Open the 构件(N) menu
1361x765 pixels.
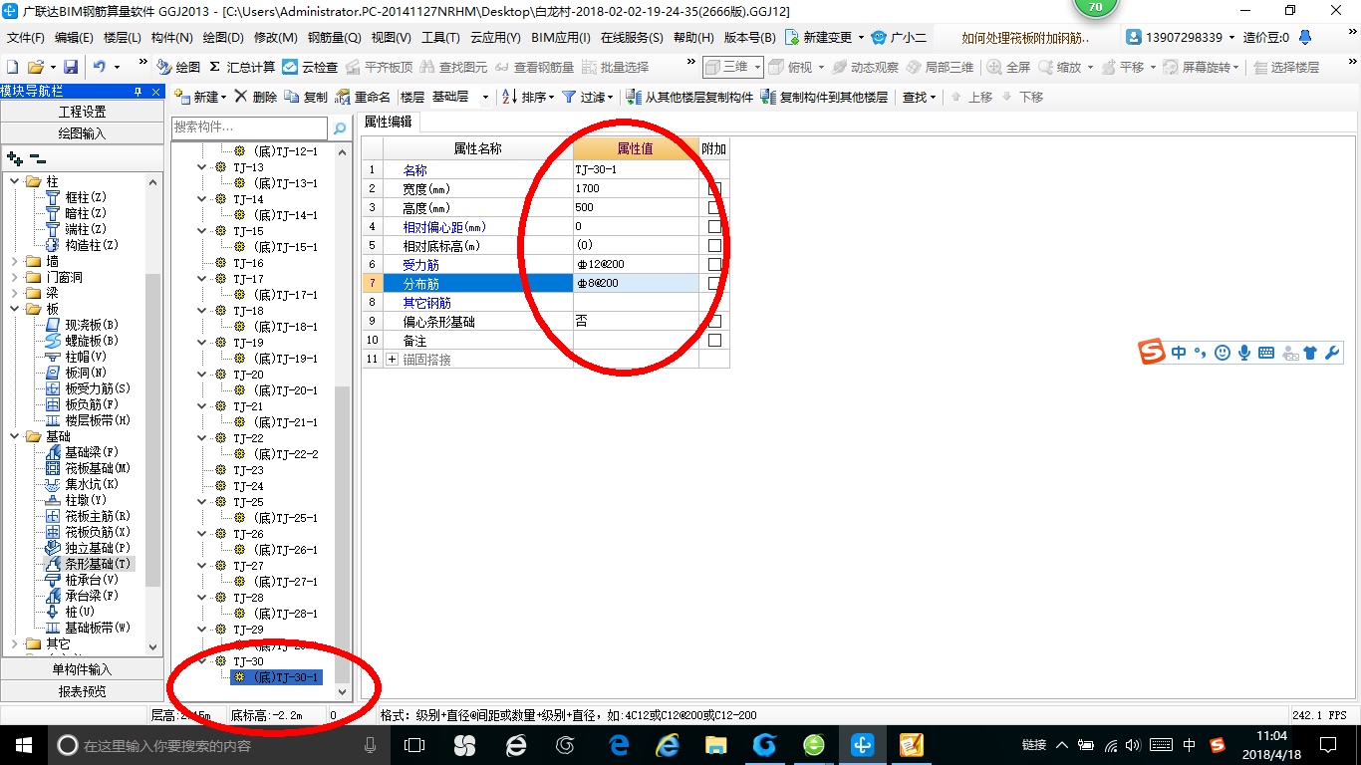[171, 38]
